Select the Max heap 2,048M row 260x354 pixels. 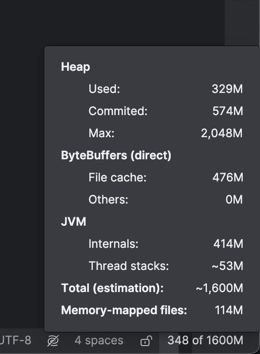pyautogui.click(x=166, y=133)
